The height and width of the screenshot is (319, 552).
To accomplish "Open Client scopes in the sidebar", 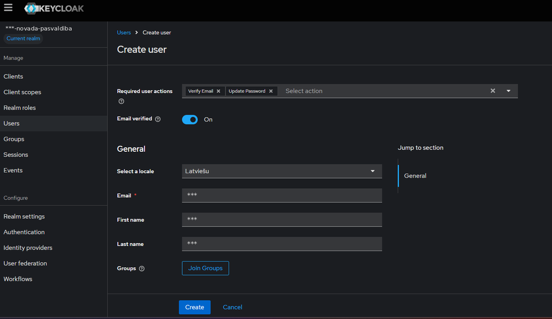I will (54, 92).
